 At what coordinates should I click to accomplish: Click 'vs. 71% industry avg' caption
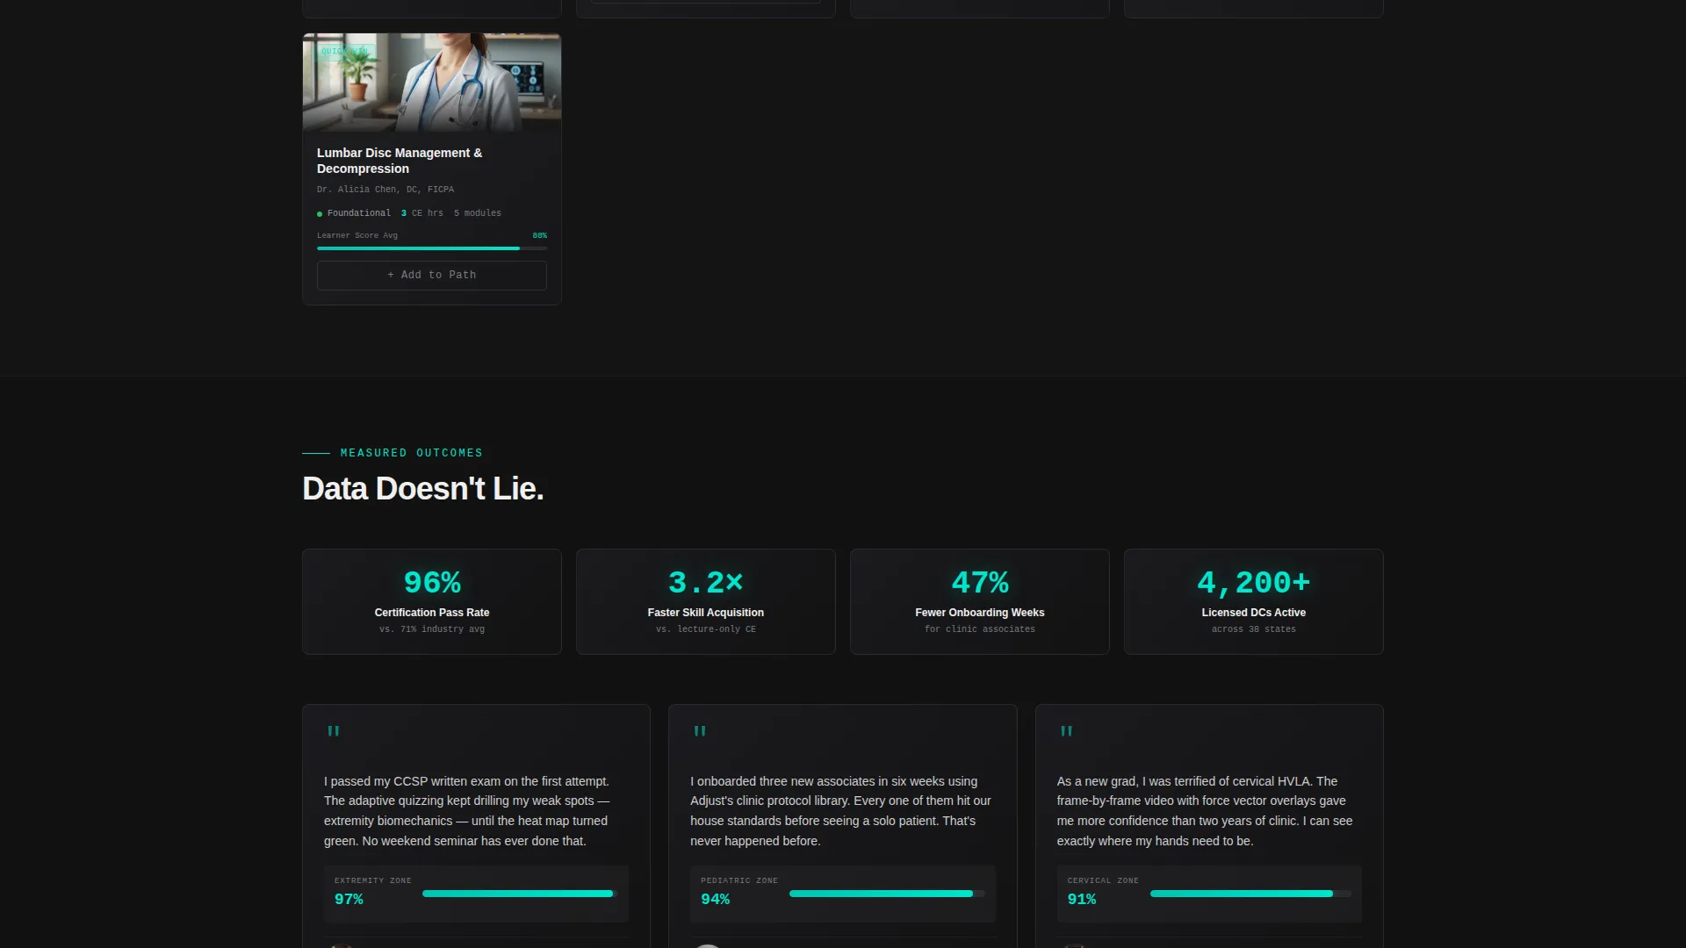[x=432, y=629]
